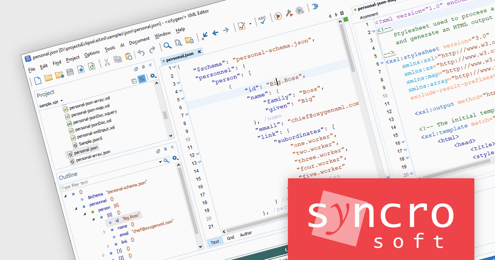This screenshot has height=260, width=495.
Task: Create a new document
Action: pos(38,81)
